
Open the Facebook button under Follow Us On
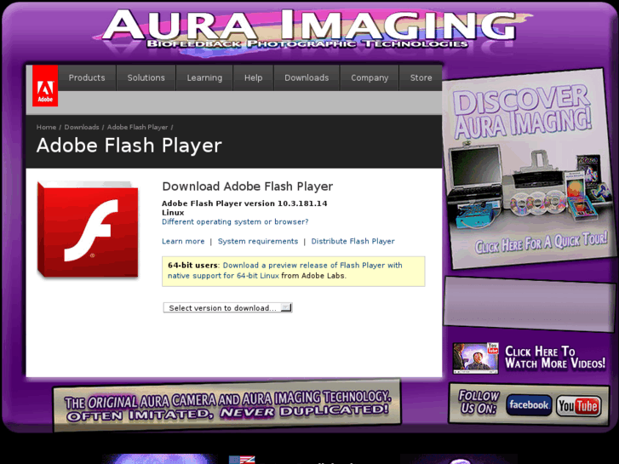click(529, 405)
